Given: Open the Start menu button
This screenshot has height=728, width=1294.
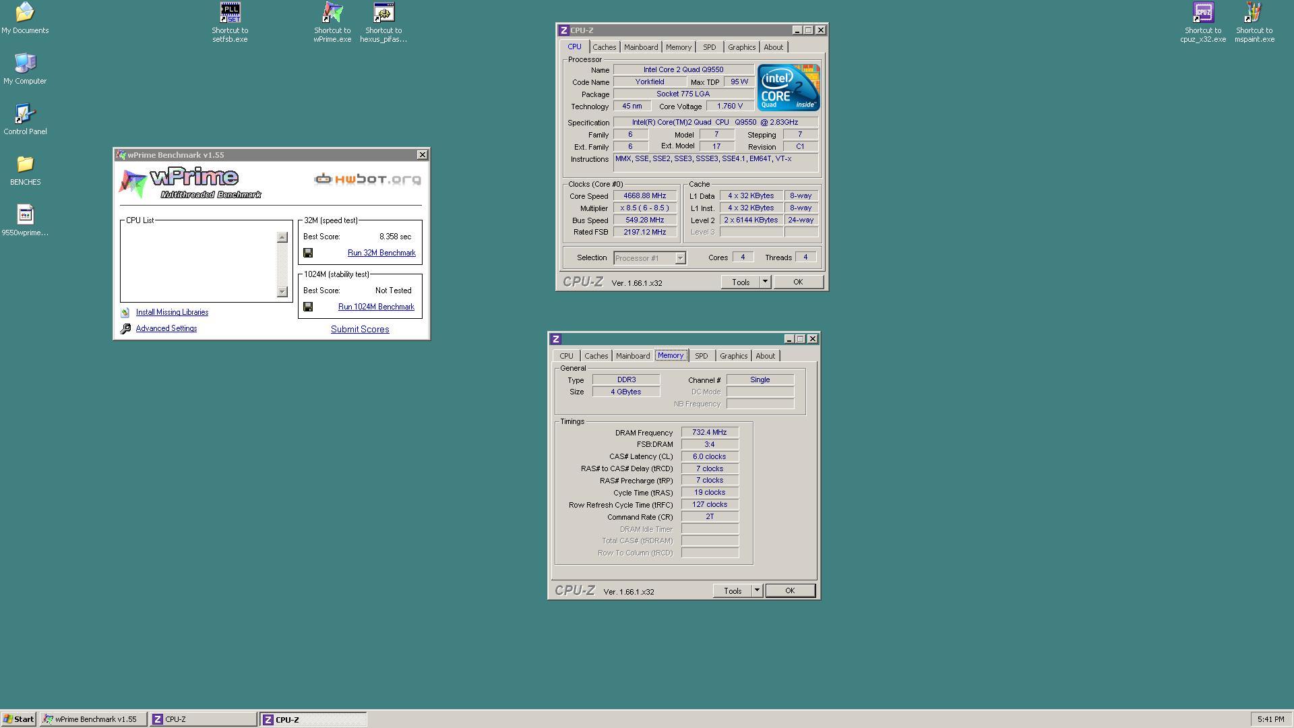Looking at the screenshot, I should tap(18, 719).
